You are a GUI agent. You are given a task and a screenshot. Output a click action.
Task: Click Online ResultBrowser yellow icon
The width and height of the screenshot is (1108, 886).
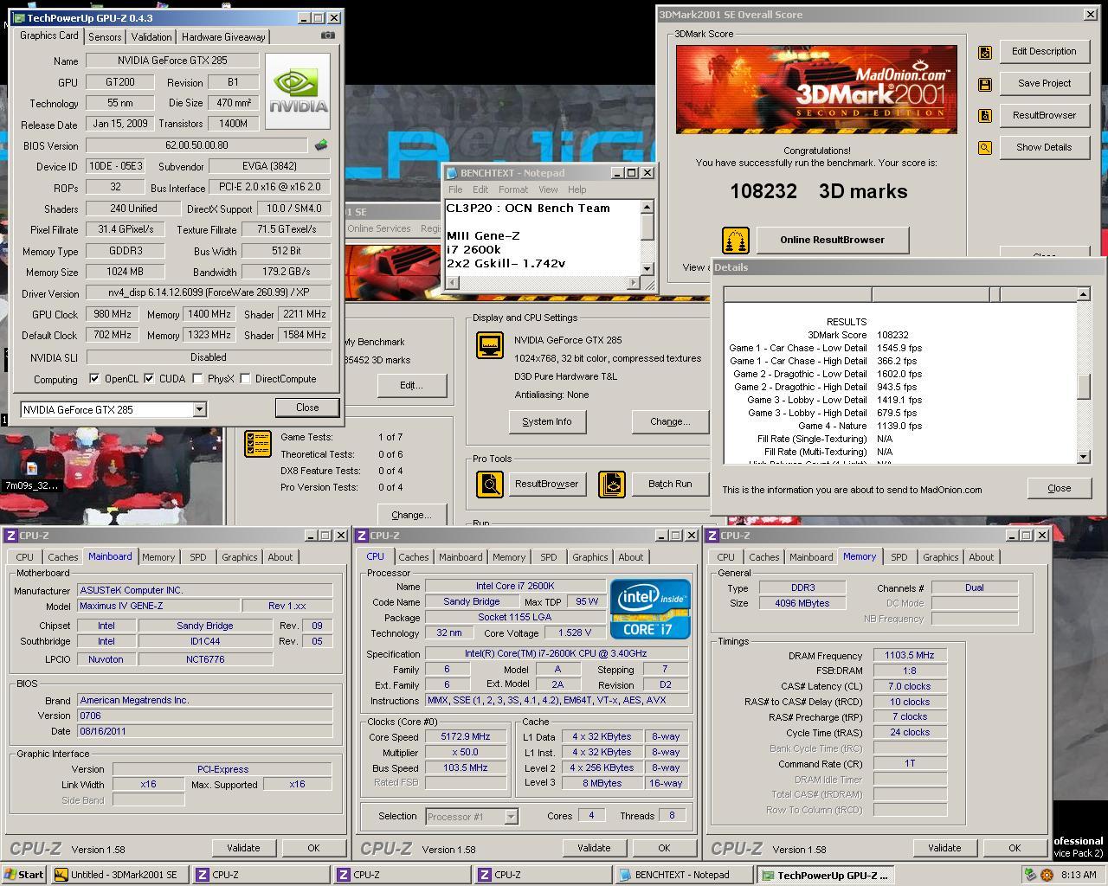pyautogui.click(x=735, y=240)
